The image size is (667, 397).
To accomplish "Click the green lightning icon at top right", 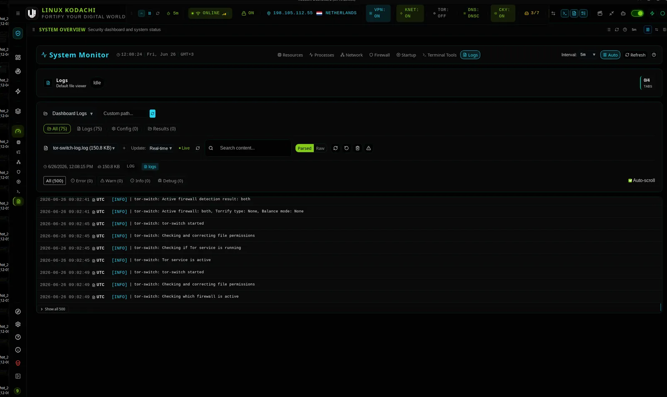I will 652,13.
